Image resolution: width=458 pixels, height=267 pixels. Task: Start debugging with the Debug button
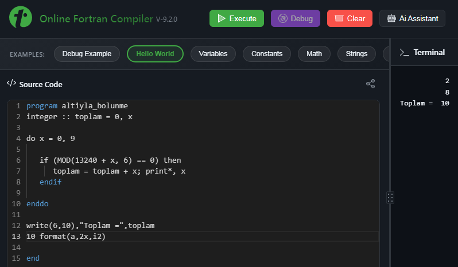tap(296, 18)
